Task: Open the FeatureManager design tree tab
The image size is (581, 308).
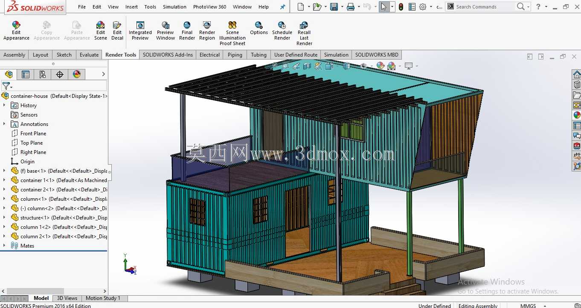Action: click(9, 74)
